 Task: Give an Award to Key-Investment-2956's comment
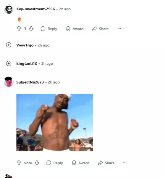(75, 29)
